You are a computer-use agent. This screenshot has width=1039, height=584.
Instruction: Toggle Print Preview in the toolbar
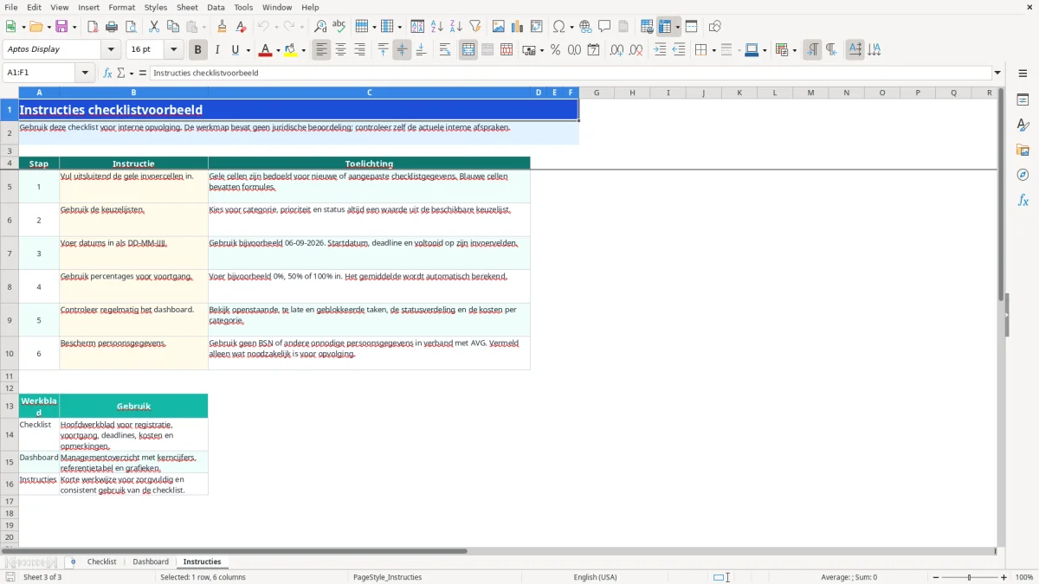click(131, 27)
